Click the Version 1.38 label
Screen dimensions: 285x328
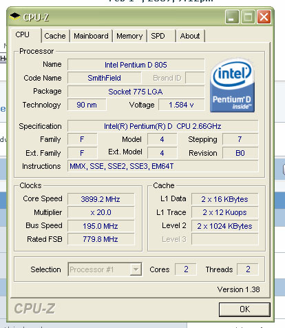[239, 289]
